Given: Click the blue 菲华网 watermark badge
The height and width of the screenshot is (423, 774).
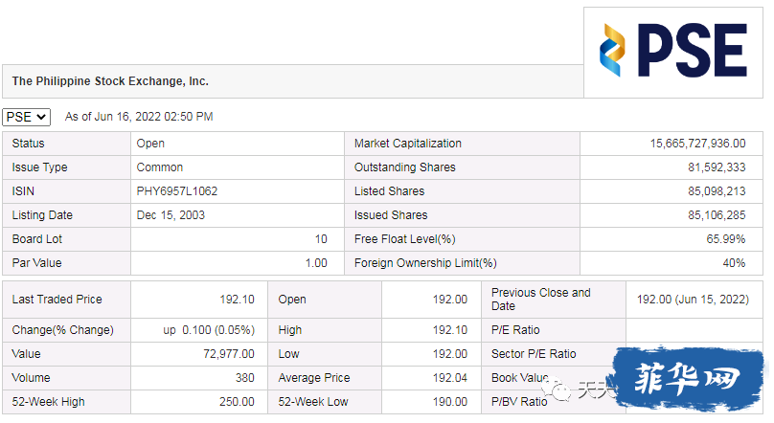Looking at the screenshot, I should click(x=688, y=378).
